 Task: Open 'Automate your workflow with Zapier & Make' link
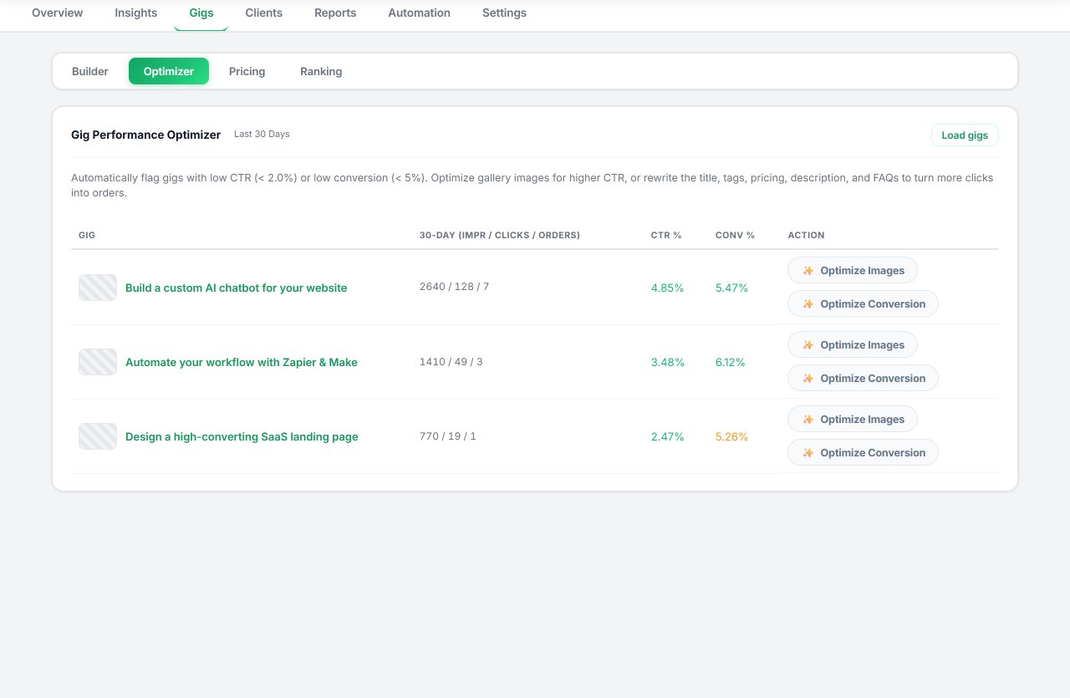tap(241, 362)
